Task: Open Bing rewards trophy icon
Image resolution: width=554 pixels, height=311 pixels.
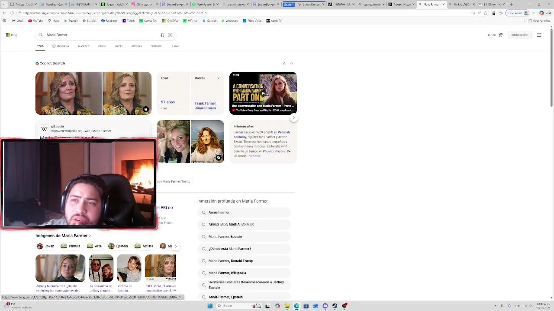Action: click(500, 35)
